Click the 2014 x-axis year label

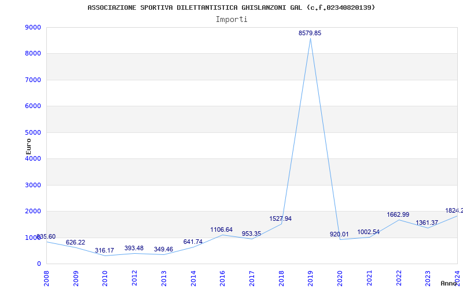(x=193, y=278)
